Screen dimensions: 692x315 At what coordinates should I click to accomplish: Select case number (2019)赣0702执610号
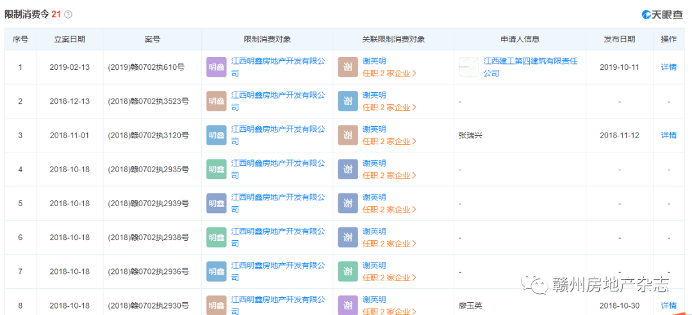click(147, 67)
